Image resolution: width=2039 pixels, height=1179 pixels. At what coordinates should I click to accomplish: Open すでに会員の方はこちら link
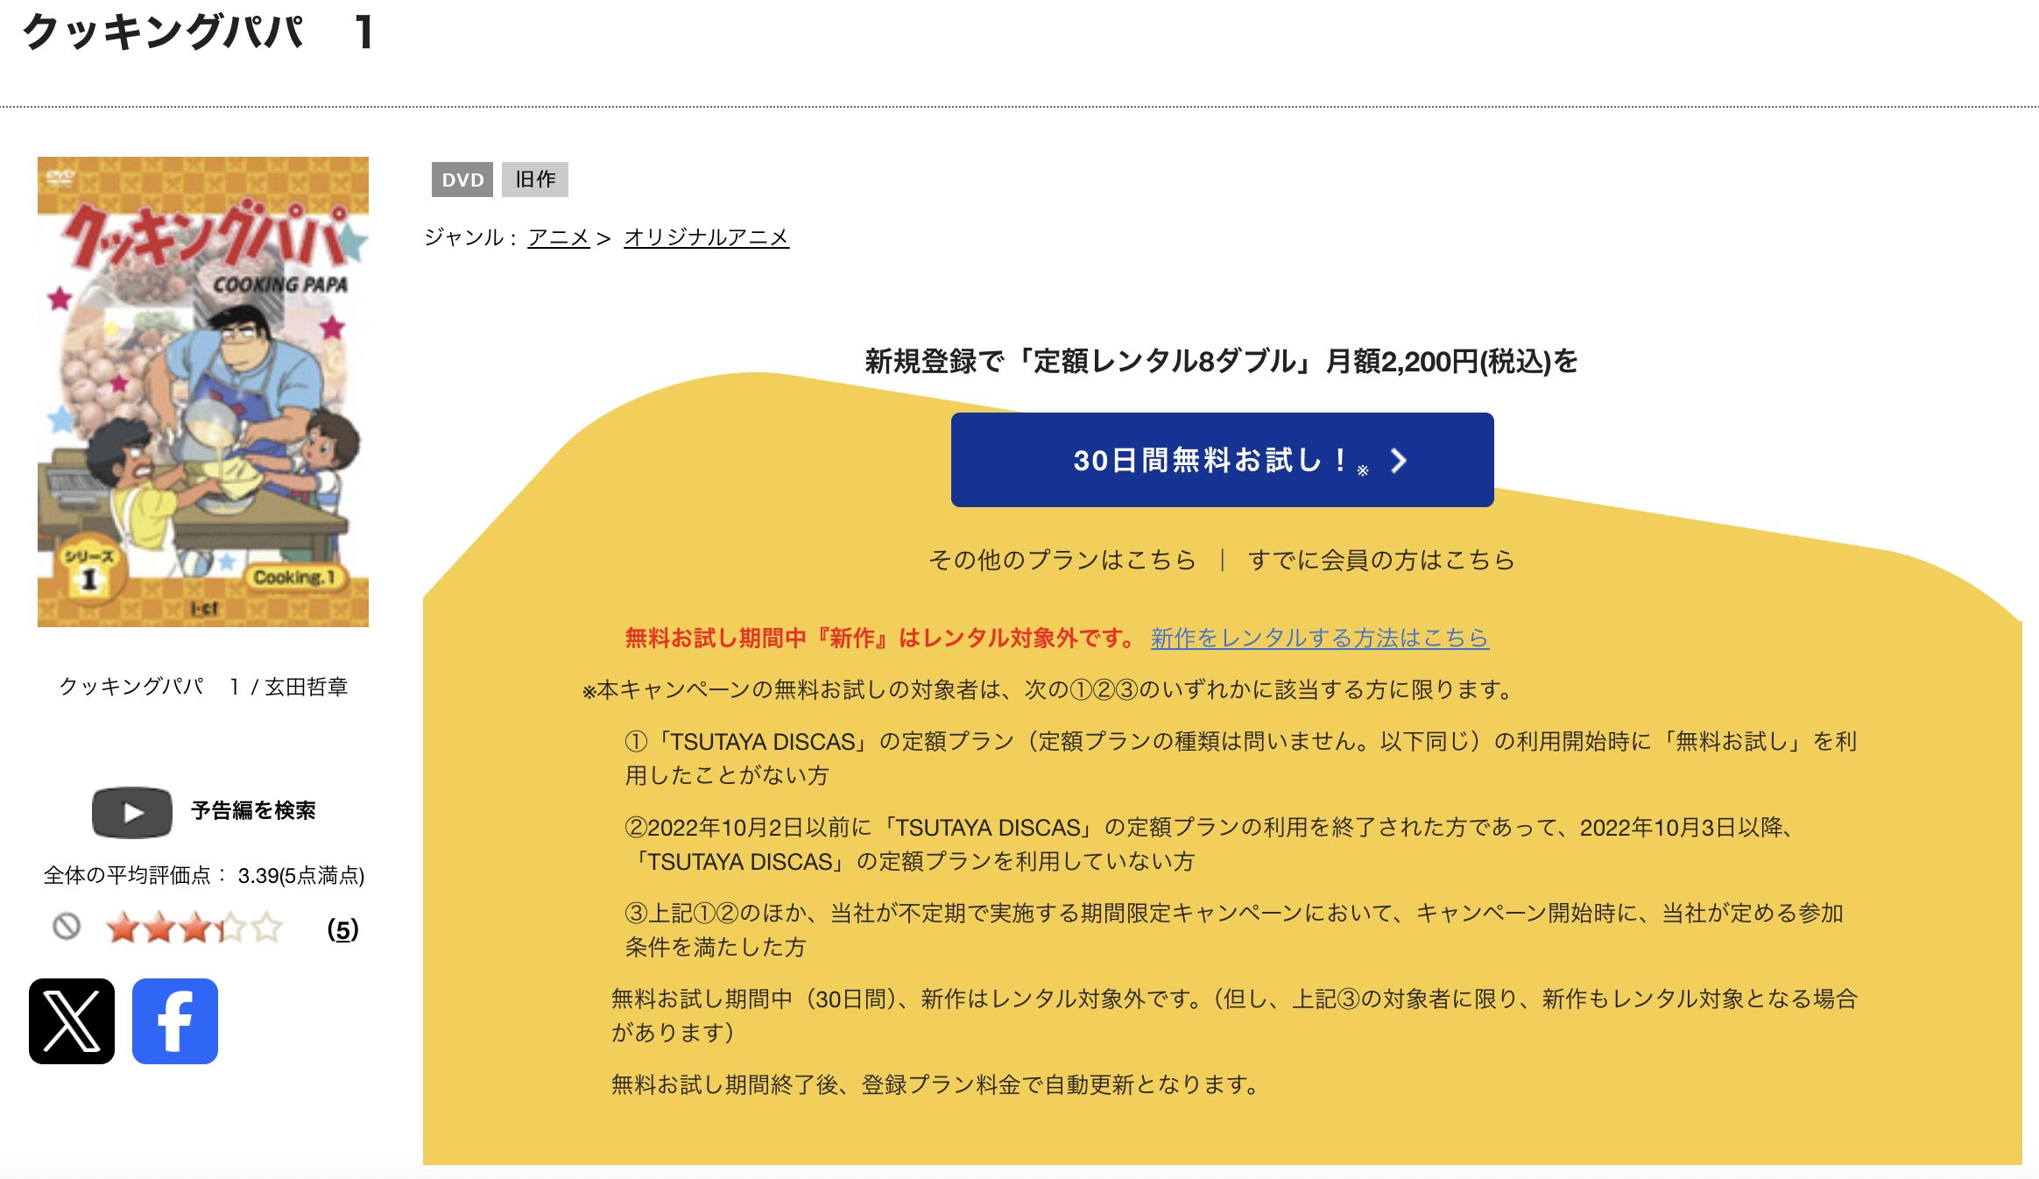point(1381,560)
